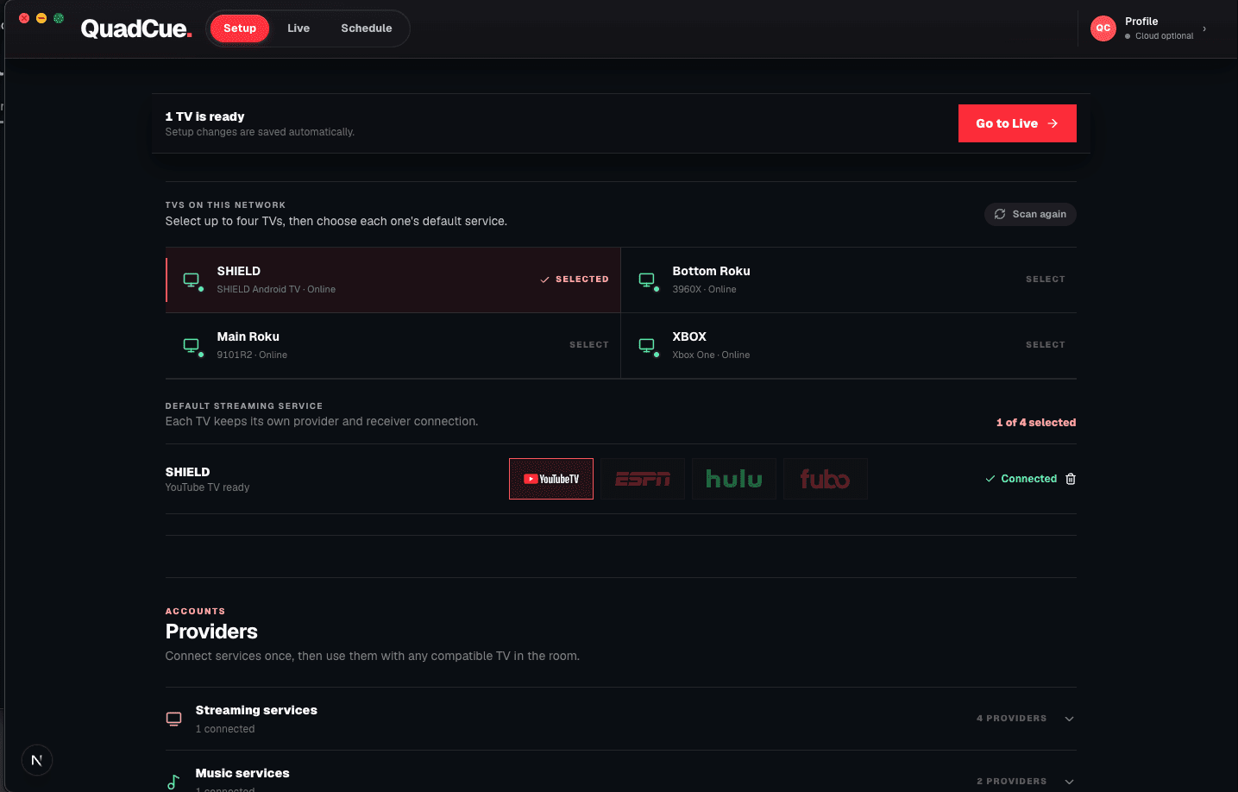Expand the Music services providers list
The width and height of the screenshot is (1238, 792).
(1070, 782)
